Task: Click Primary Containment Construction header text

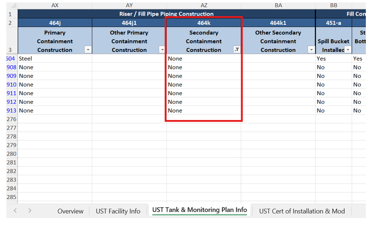Action: click(55, 41)
